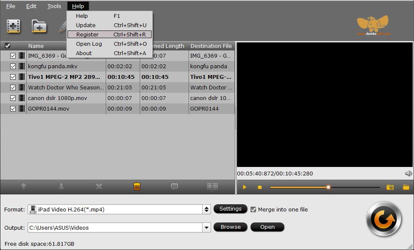Screen dimensions: 414x250
Task: Toggle Merge into one file checkbox
Action: point(253,209)
